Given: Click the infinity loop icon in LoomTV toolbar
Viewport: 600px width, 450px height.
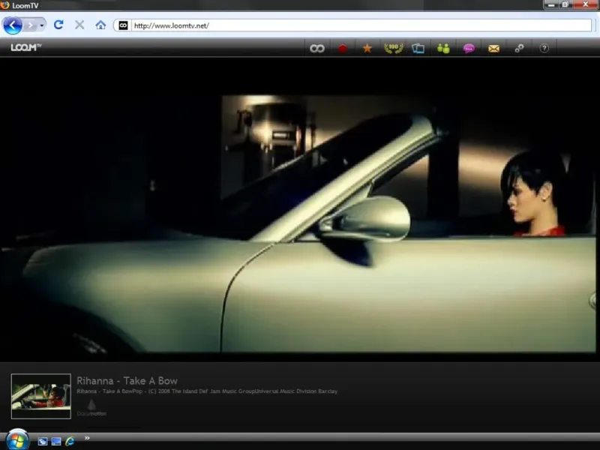Looking at the screenshot, I should tap(317, 48).
